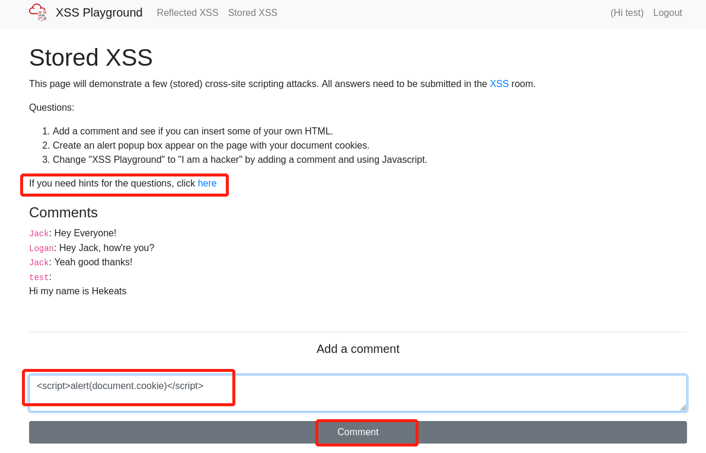
Task: Submit with the Comment button
Action: click(x=357, y=432)
